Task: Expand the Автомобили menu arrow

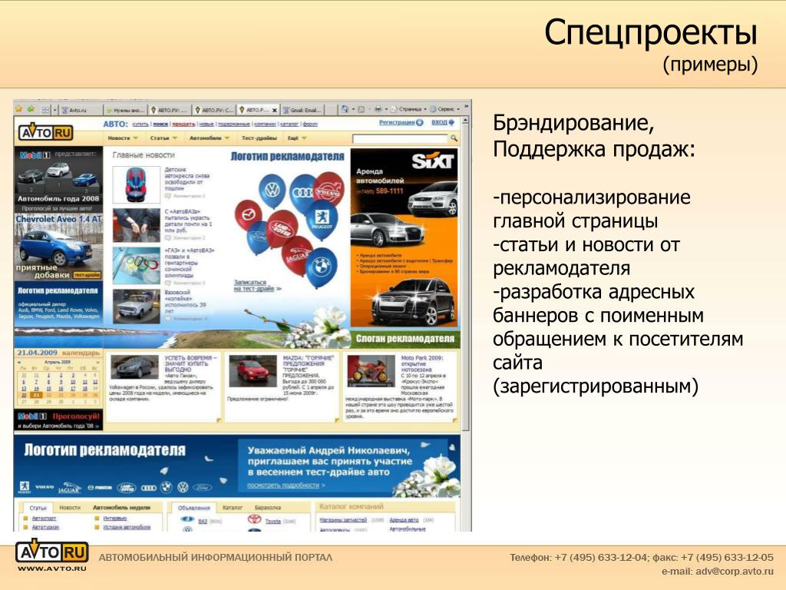Action: tap(227, 138)
